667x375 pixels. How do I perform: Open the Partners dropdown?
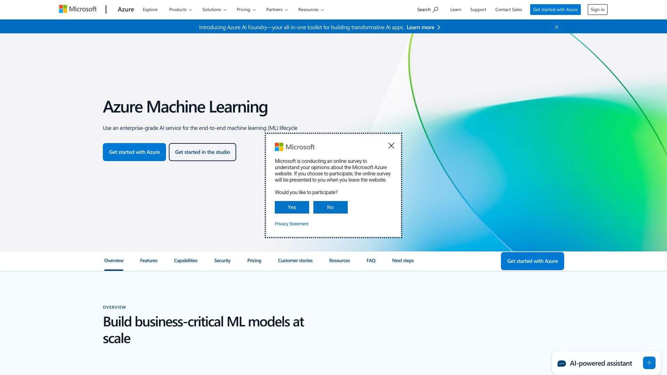pos(277,9)
